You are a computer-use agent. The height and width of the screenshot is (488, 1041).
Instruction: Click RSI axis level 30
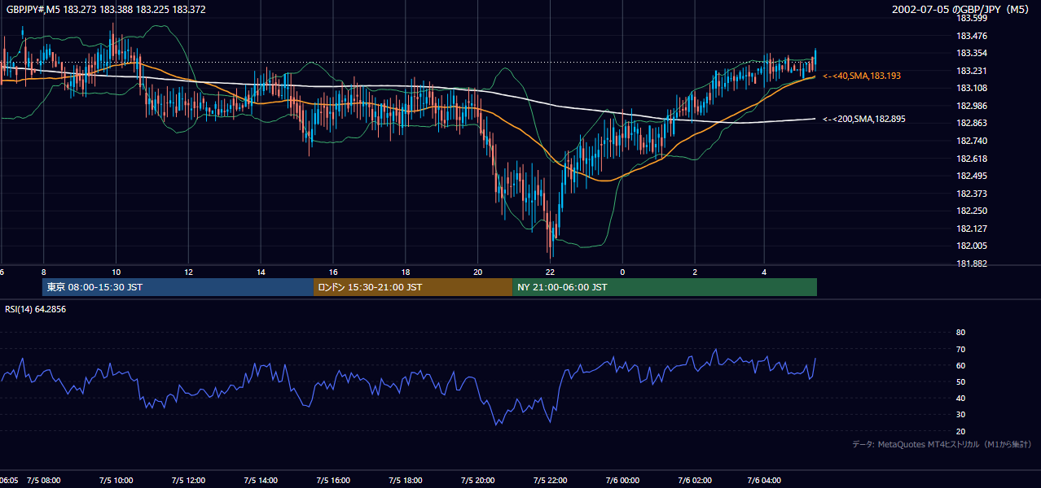tap(960, 415)
